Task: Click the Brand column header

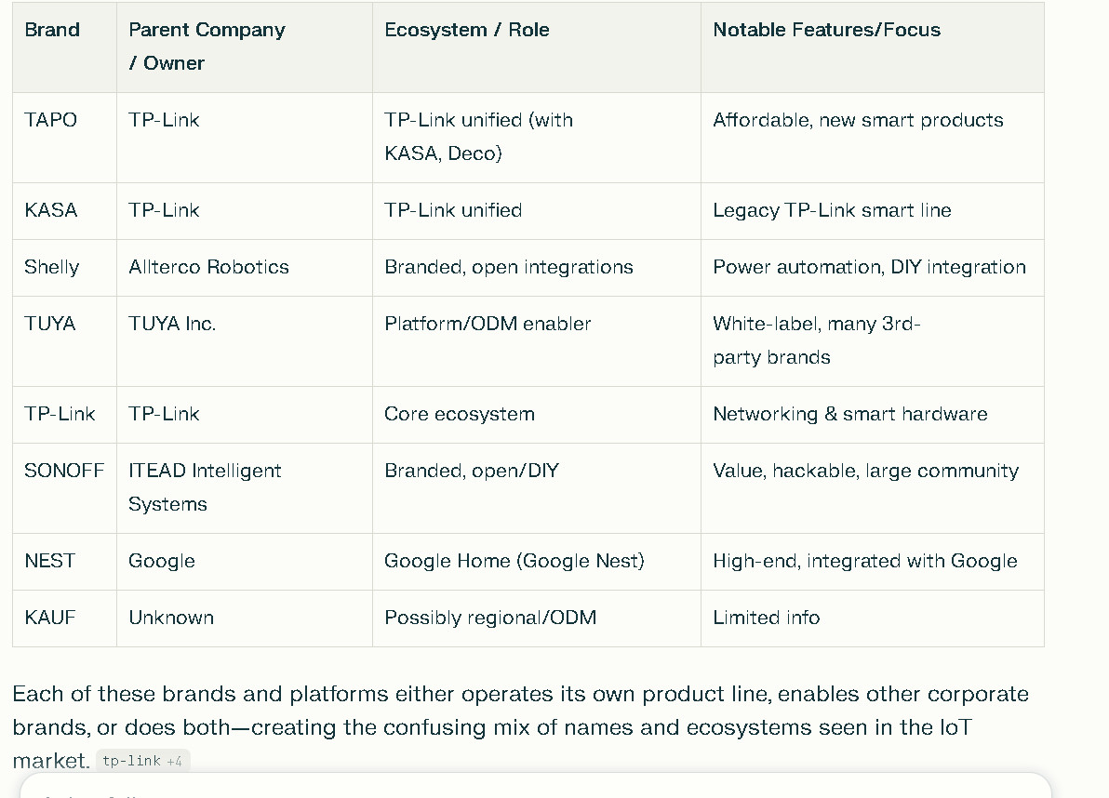Action: (52, 30)
